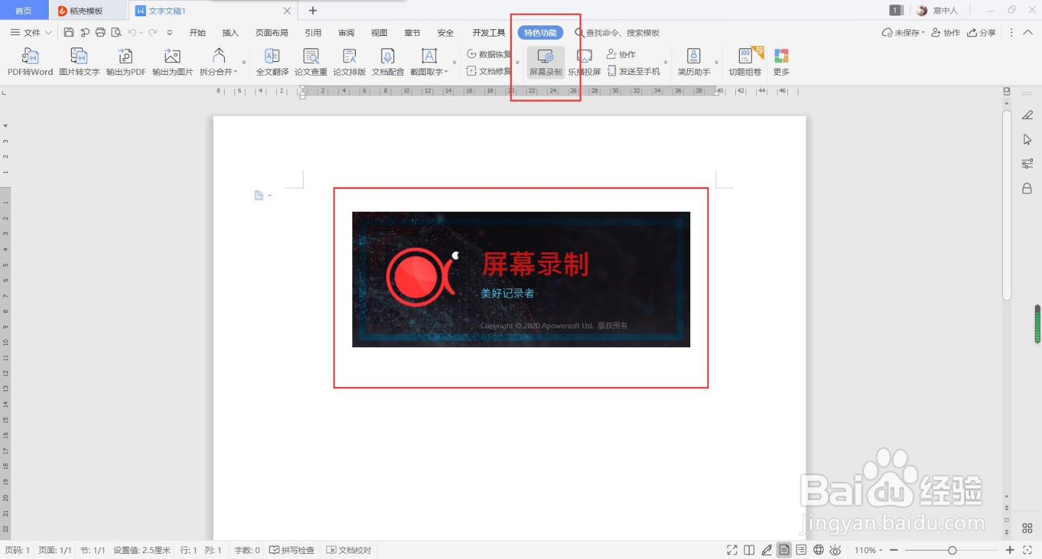Click the undo arrow
Viewport: 1042px width, 559px height.
click(132, 33)
